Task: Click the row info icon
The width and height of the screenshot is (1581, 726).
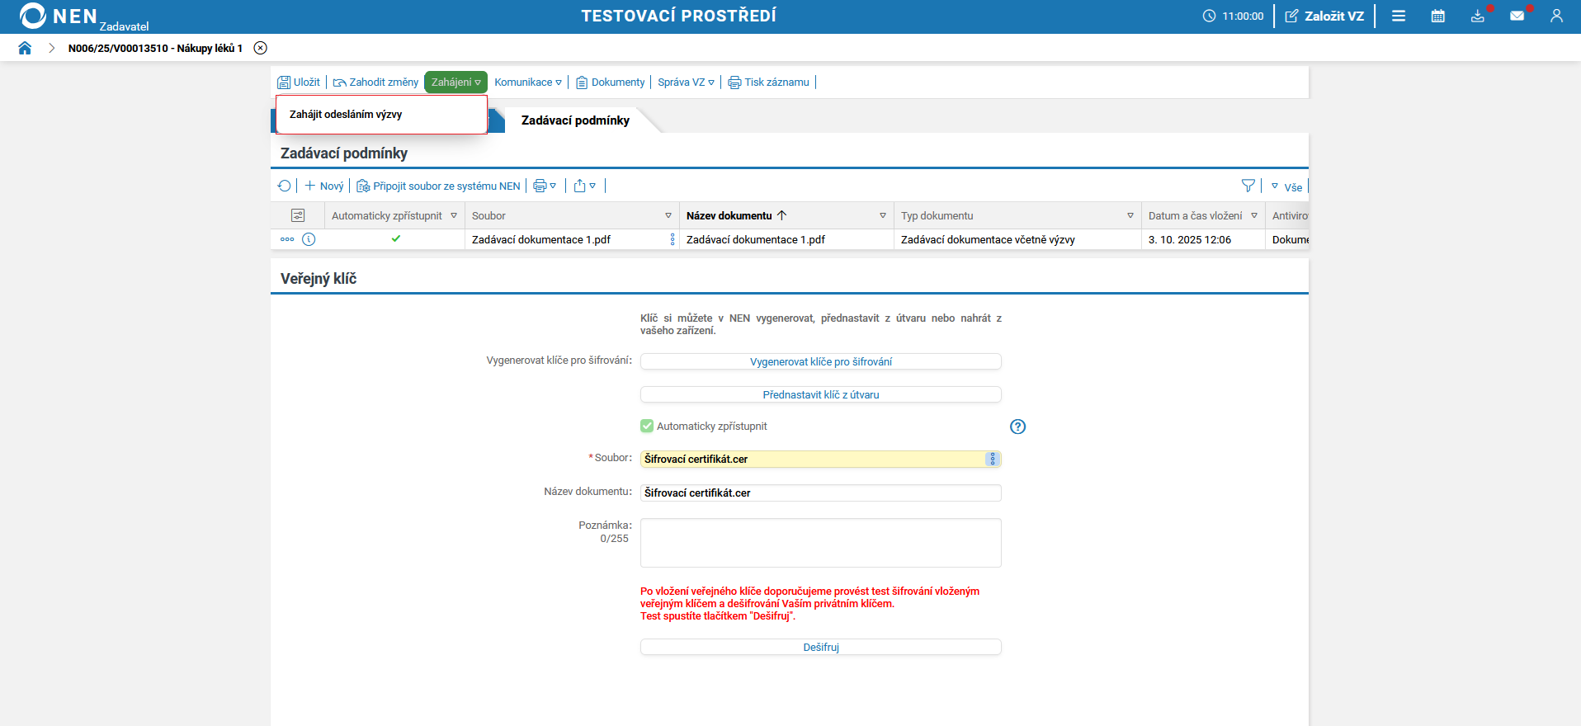Action: pos(309,239)
